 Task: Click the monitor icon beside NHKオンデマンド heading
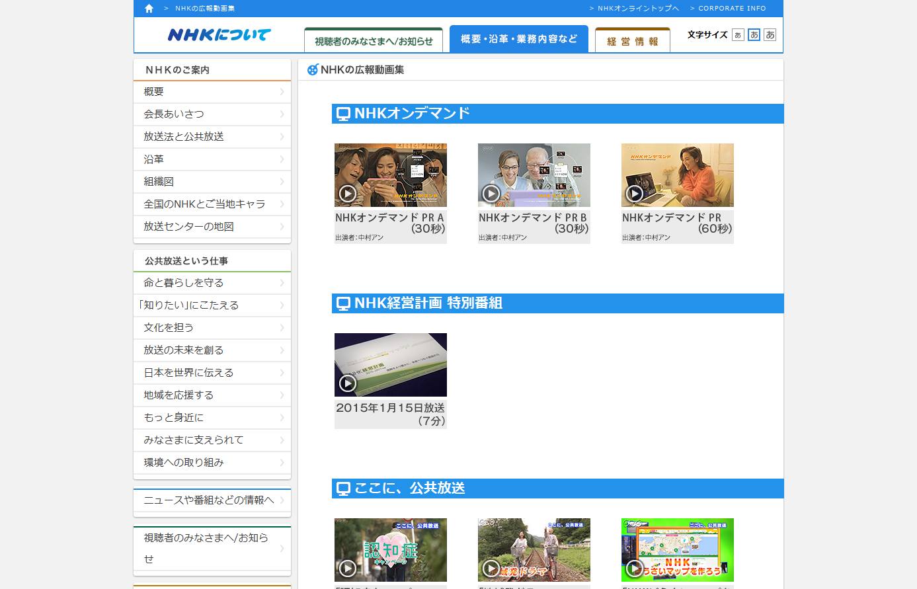[343, 114]
